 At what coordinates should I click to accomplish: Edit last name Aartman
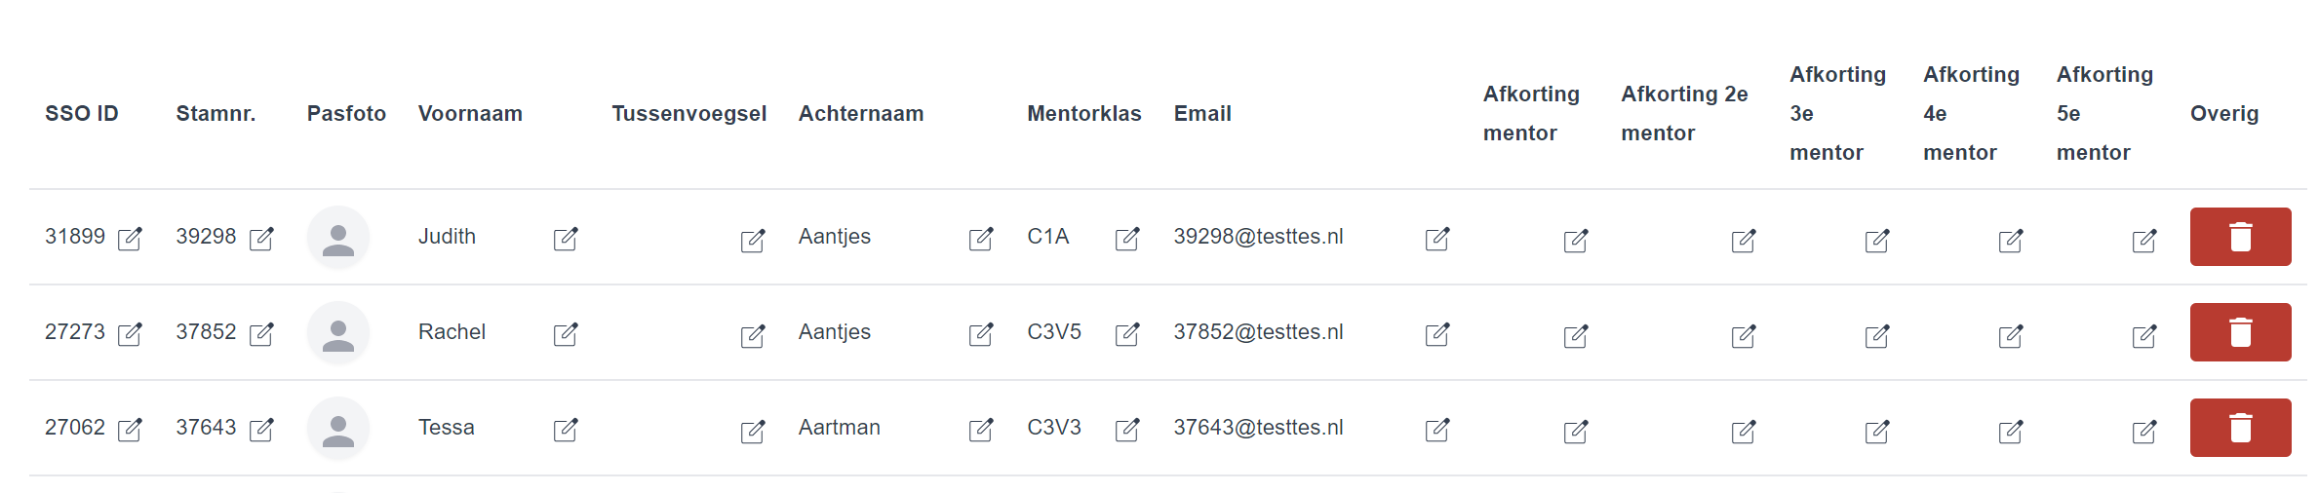point(981,430)
